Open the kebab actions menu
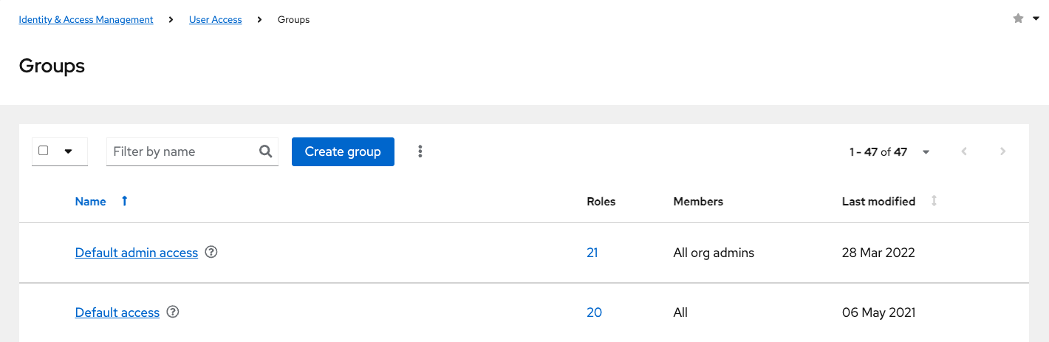Screen dimensions: 1049x342 pos(420,151)
